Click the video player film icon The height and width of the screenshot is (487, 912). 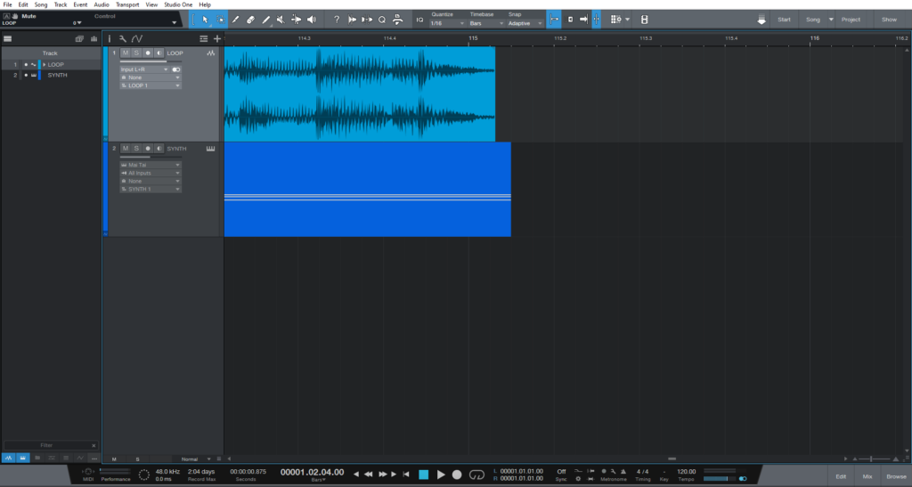click(644, 20)
